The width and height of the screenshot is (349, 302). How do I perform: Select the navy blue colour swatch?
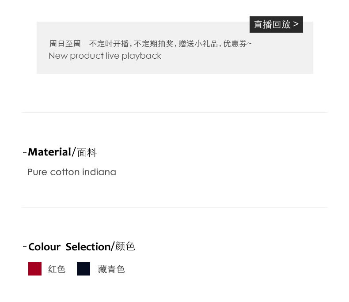[x=83, y=269]
